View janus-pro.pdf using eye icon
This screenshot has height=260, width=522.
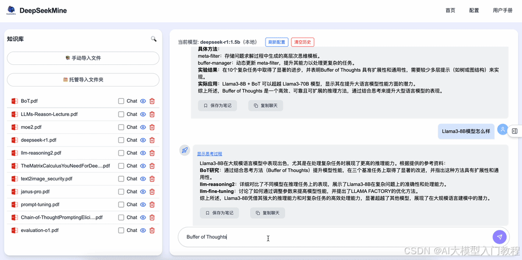tap(143, 191)
